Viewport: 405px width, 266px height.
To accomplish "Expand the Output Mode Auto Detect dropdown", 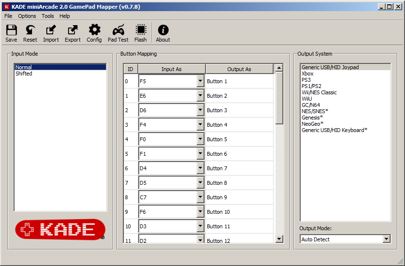I will point(386,239).
